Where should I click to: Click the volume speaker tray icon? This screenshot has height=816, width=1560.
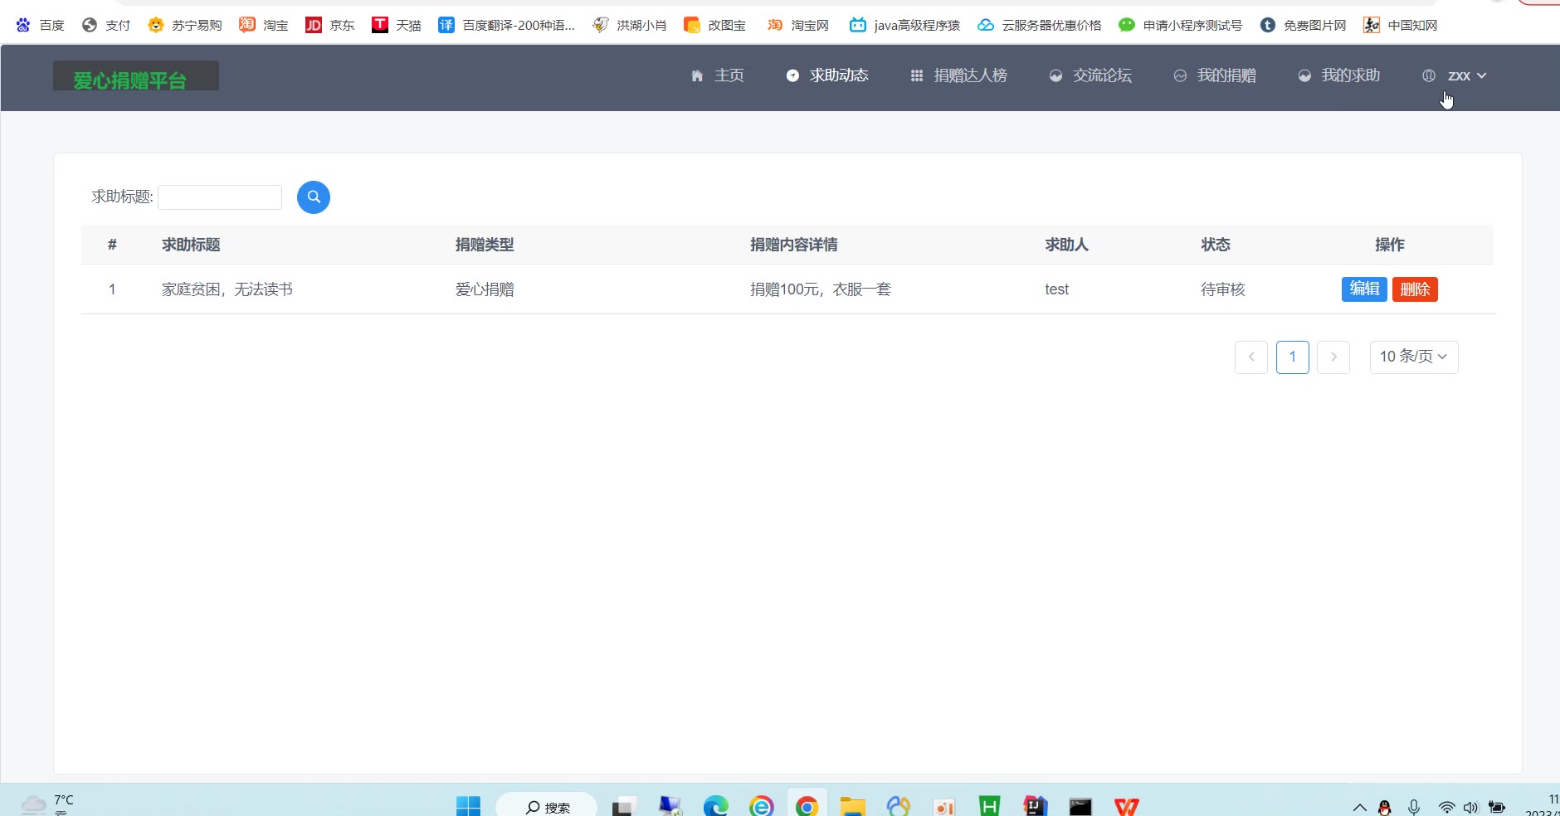[1471, 808]
